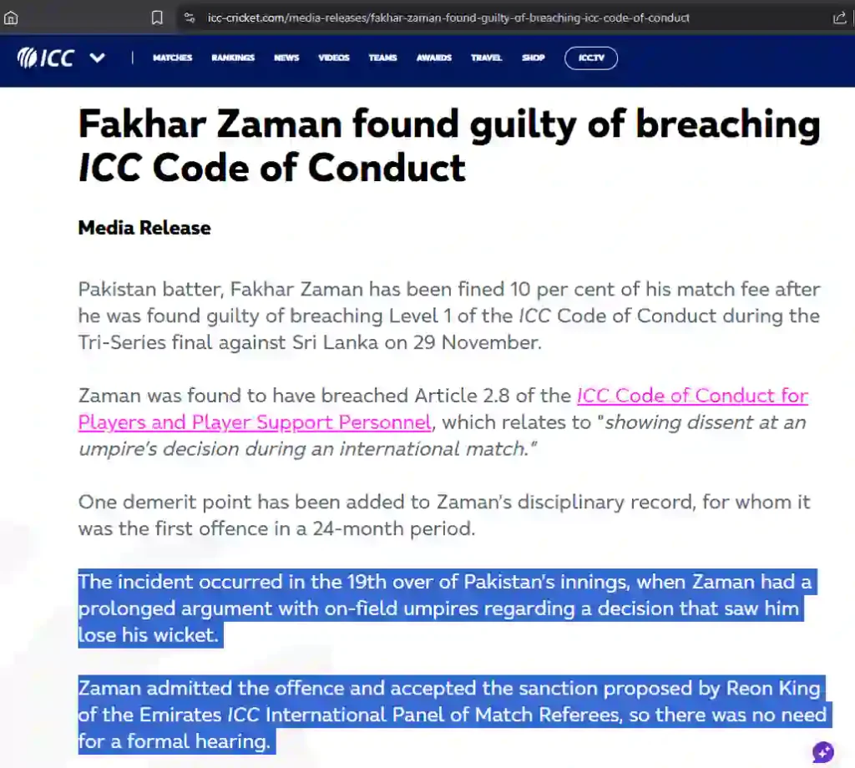The height and width of the screenshot is (768, 855).
Task: Open the Rankings menu
Action: pos(233,58)
